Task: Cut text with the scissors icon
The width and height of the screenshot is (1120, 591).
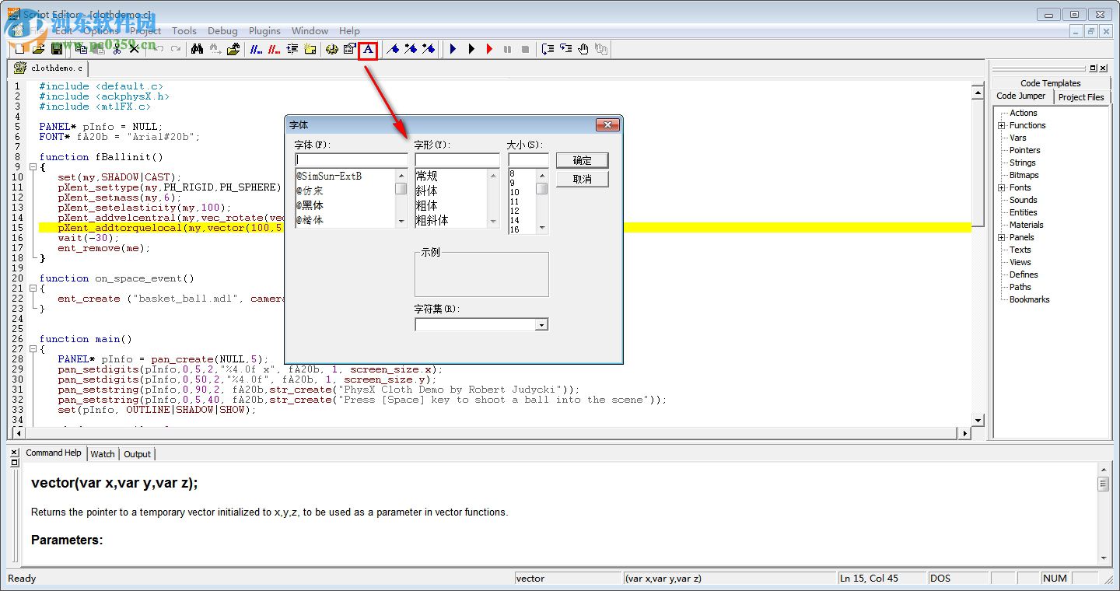Action: (x=117, y=48)
